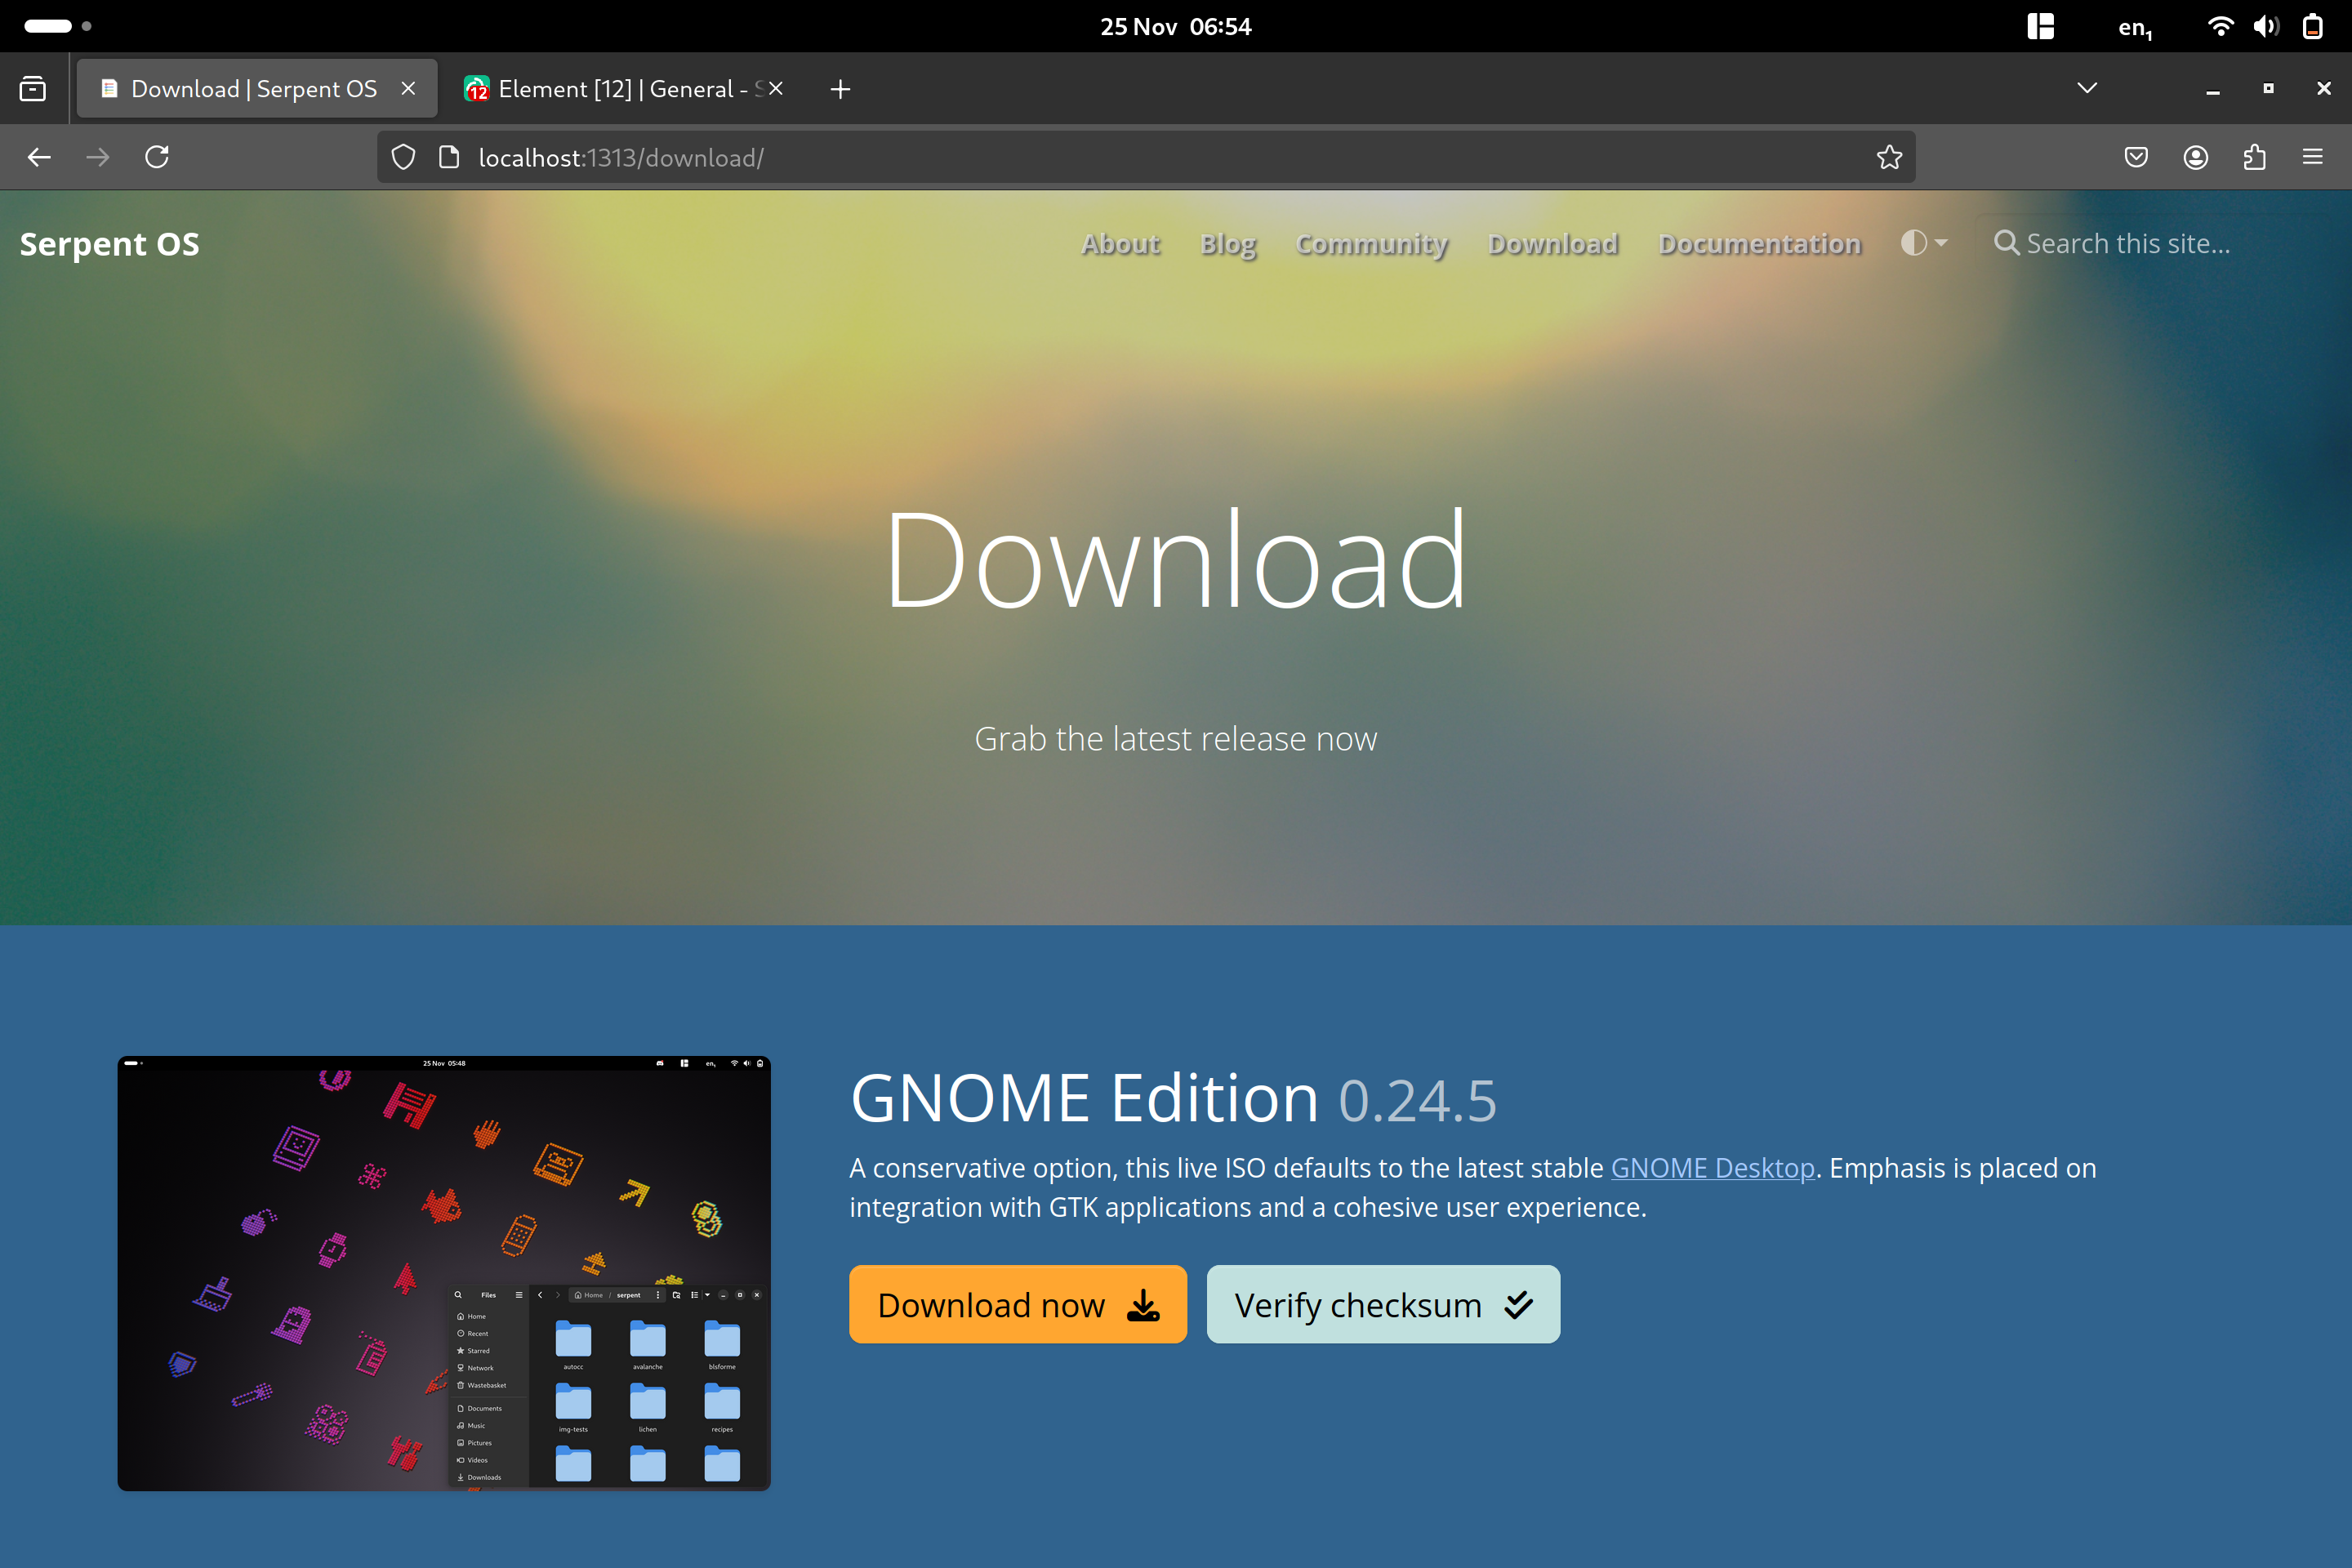Click the magnifier search icon
Image resolution: width=2352 pixels, height=1568 pixels.
click(2006, 243)
